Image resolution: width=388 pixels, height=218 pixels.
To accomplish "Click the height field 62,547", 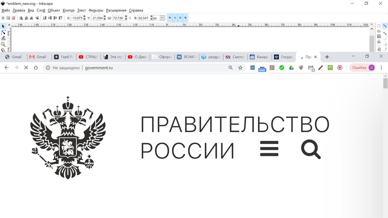I will tap(144, 18).
